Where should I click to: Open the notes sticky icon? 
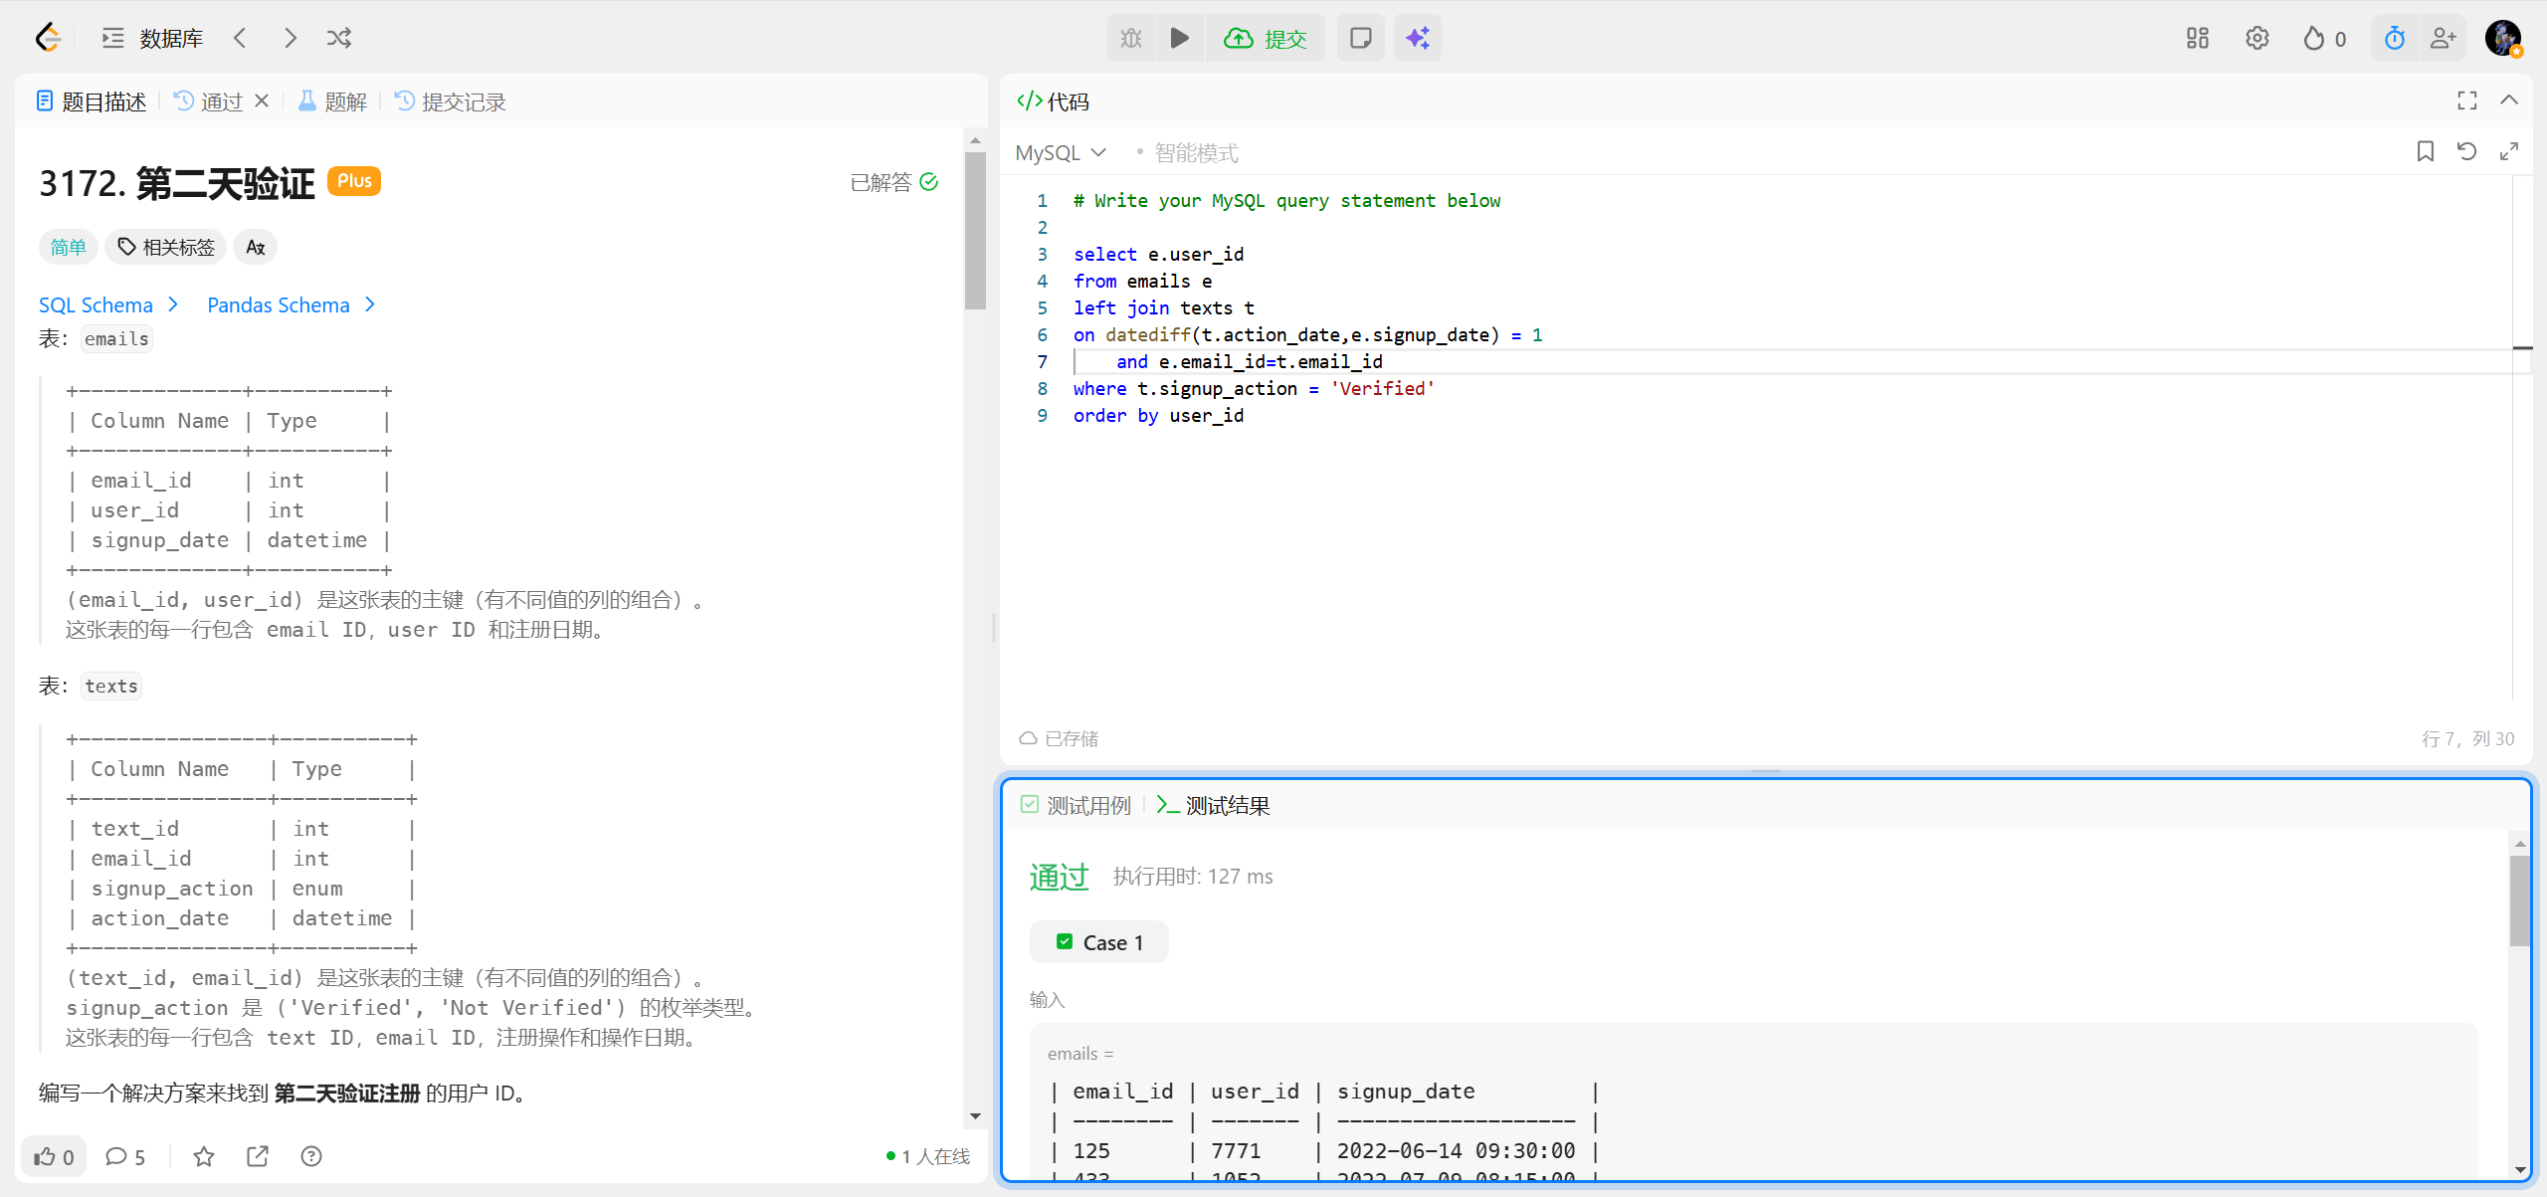point(1360,38)
